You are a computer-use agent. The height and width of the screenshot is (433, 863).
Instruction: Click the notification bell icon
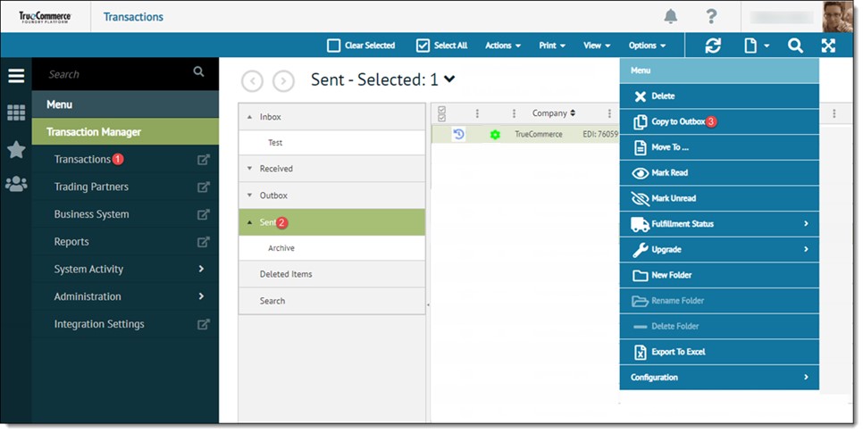pos(670,16)
